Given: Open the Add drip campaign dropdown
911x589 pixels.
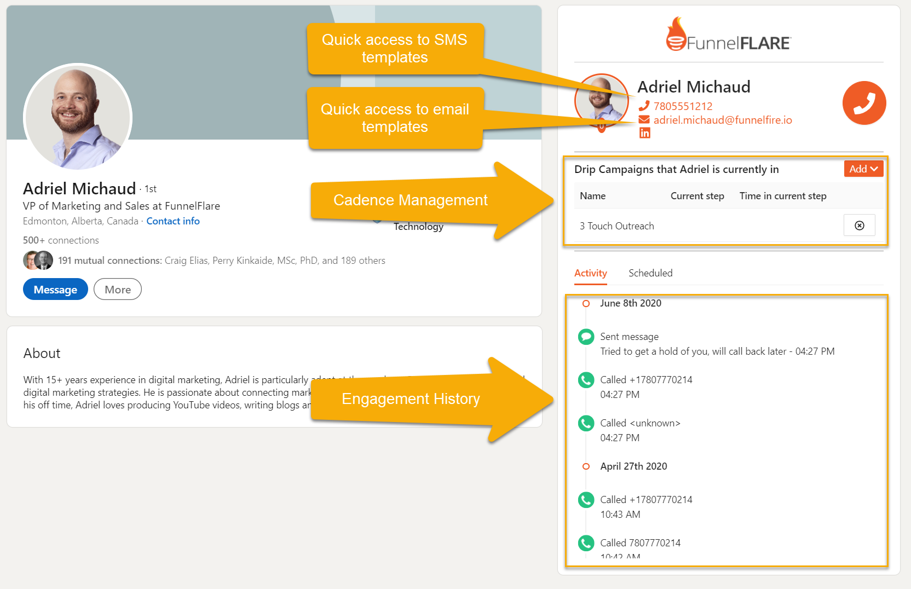Looking at the screenshot, I should click(x=863, y=169).
